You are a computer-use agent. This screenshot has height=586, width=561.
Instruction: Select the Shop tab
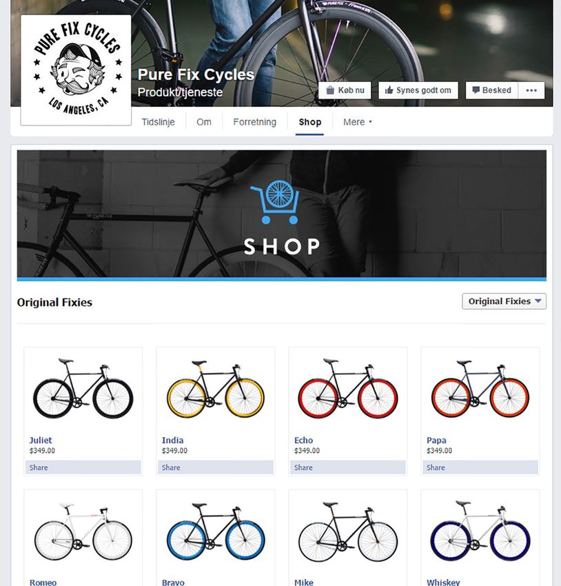[x=309, y=122]
